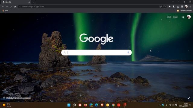
Task: Go back with the browser back arrow
Action: pos(3,7)
